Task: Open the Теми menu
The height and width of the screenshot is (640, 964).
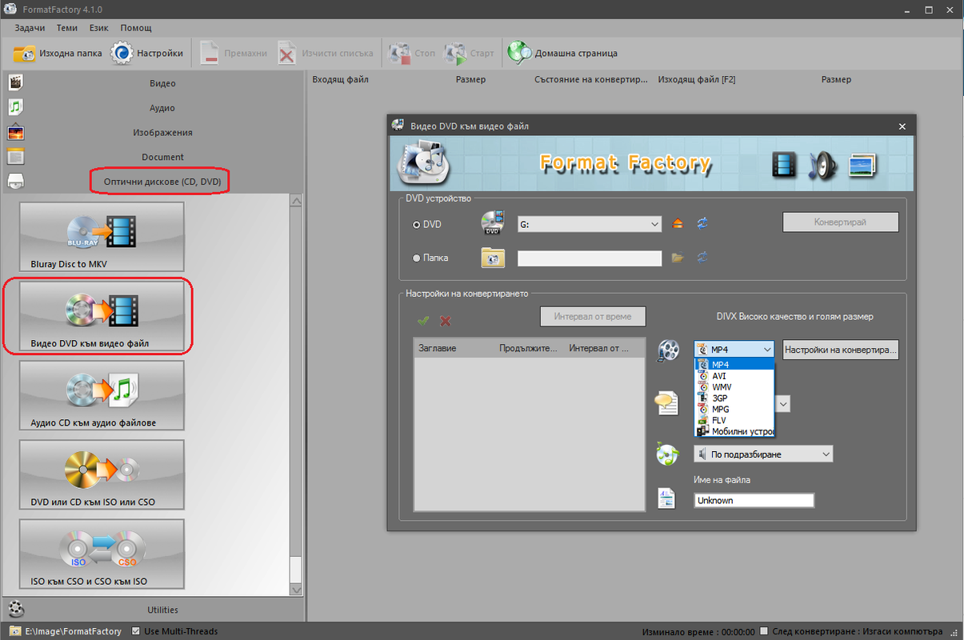Action: (67, 28)
